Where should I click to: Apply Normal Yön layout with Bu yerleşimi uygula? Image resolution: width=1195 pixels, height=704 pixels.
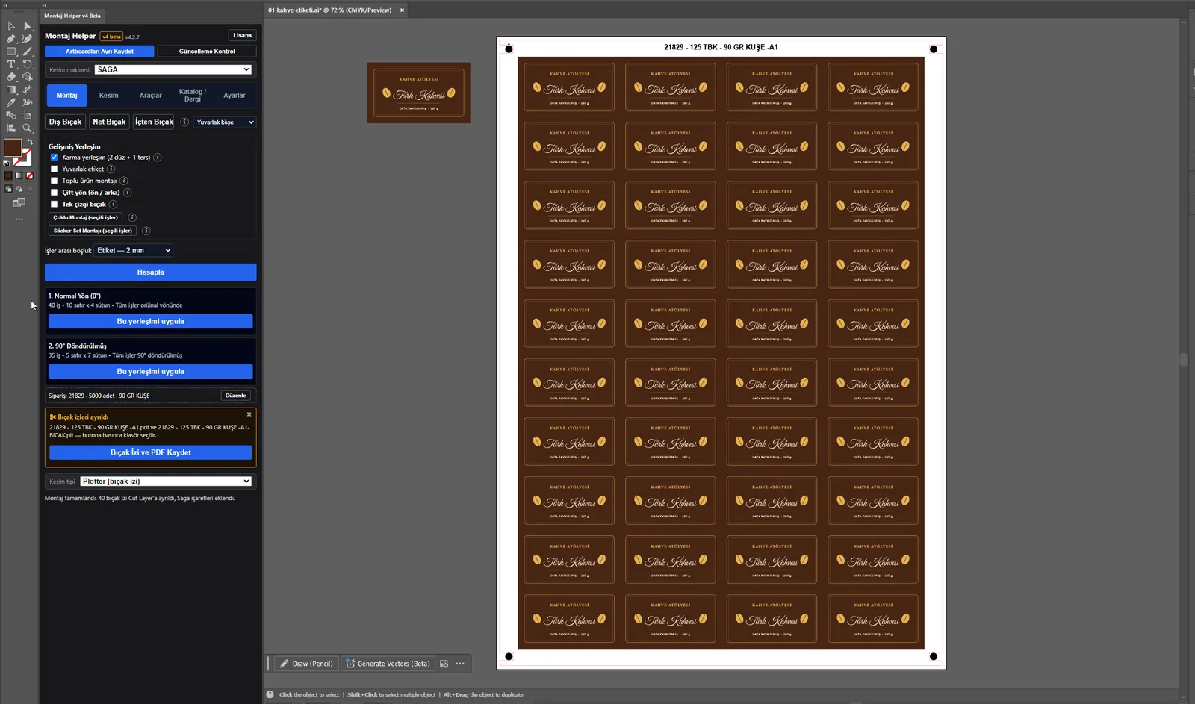(151, 322)
